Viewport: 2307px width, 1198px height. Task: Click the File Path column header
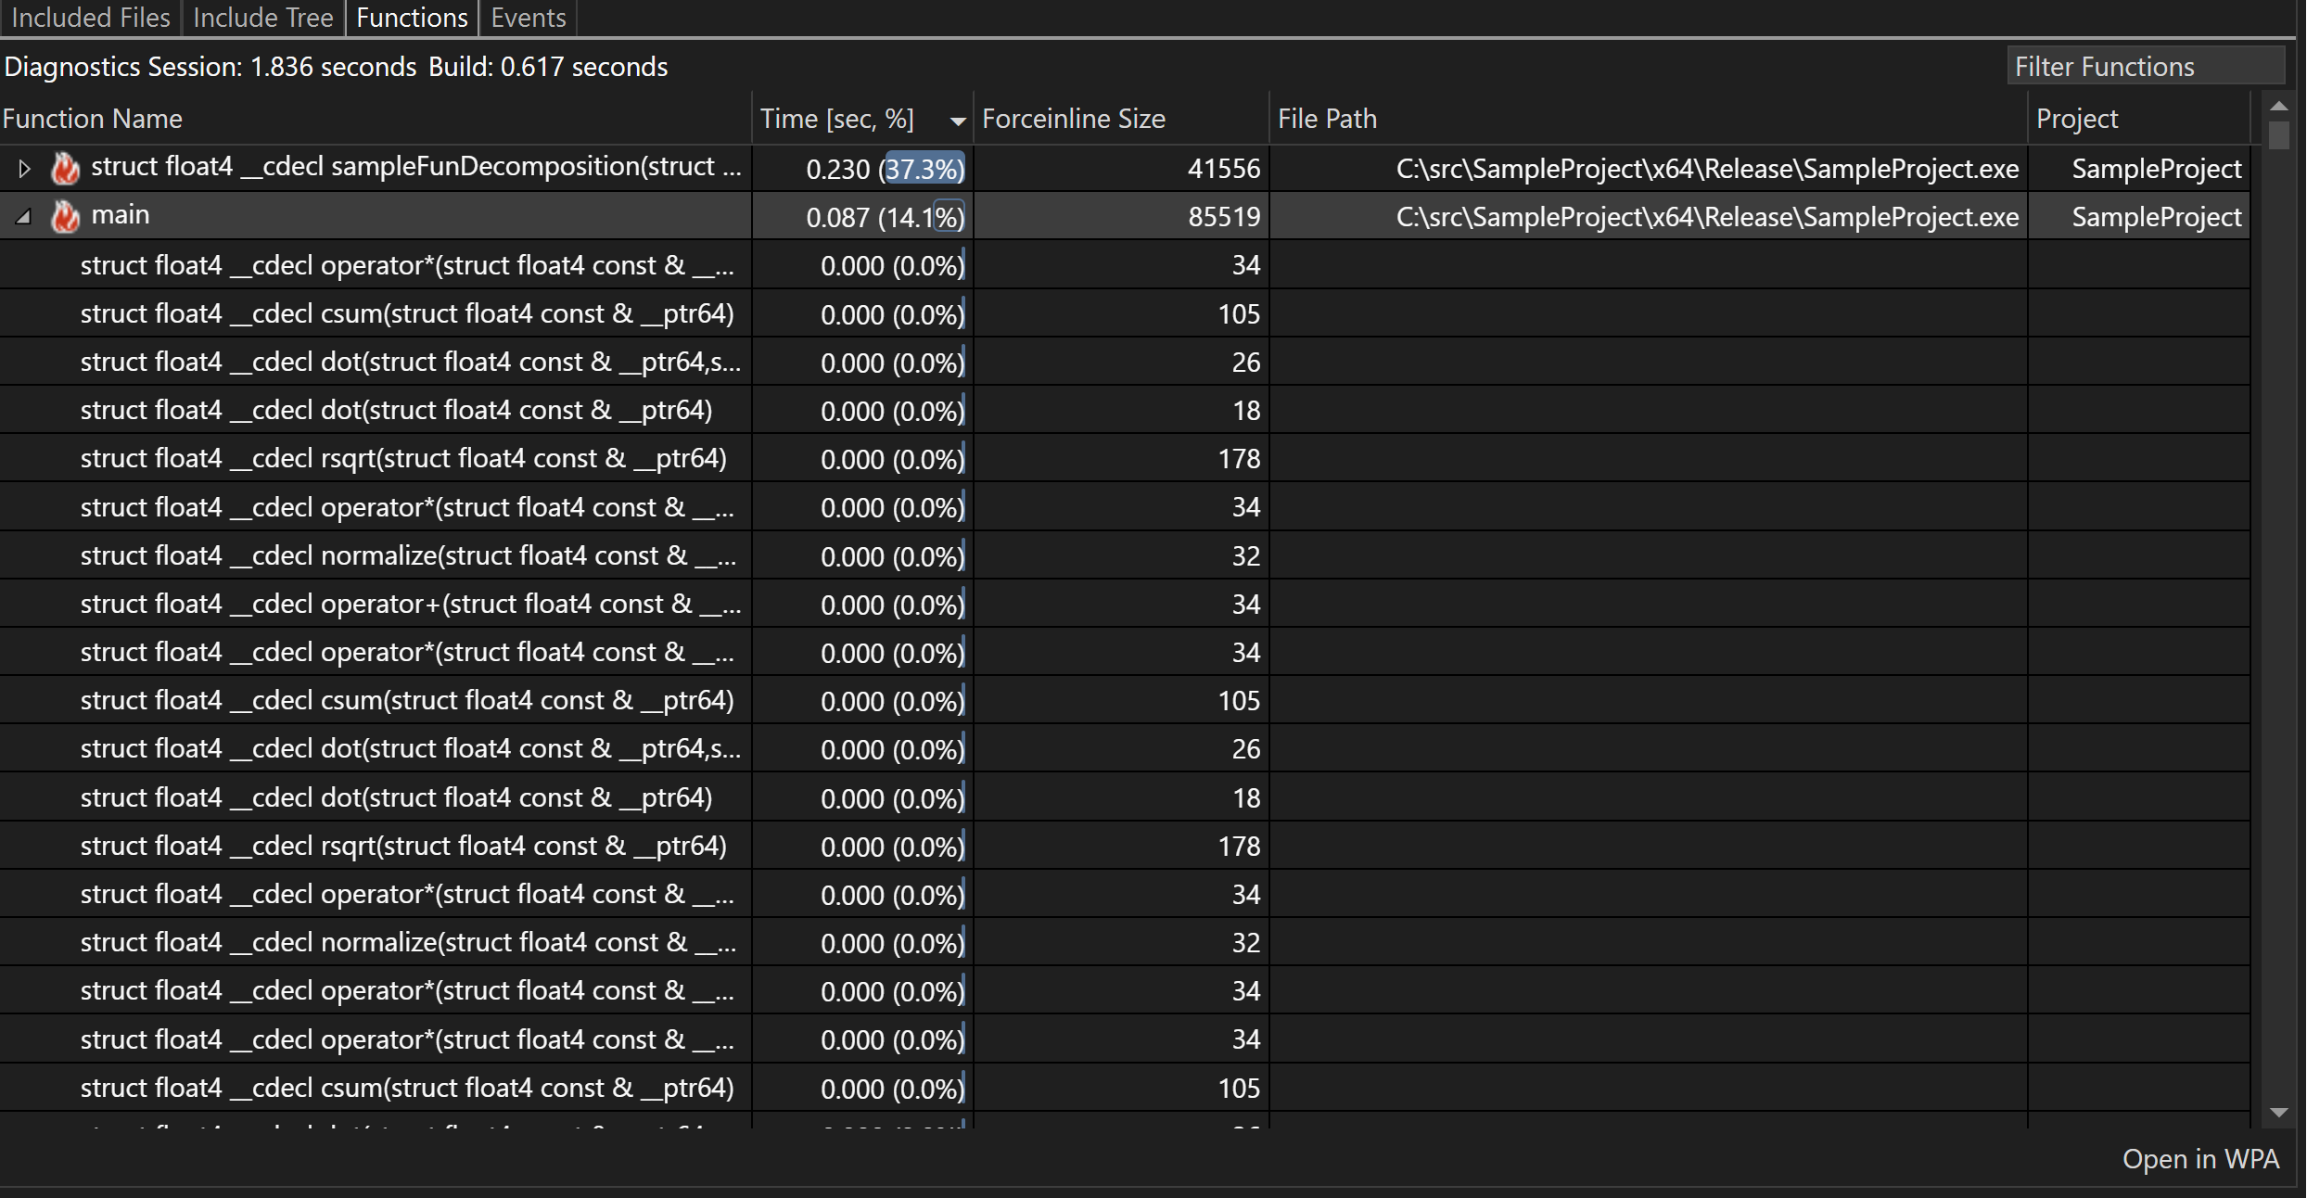[x=1326, y=119]
